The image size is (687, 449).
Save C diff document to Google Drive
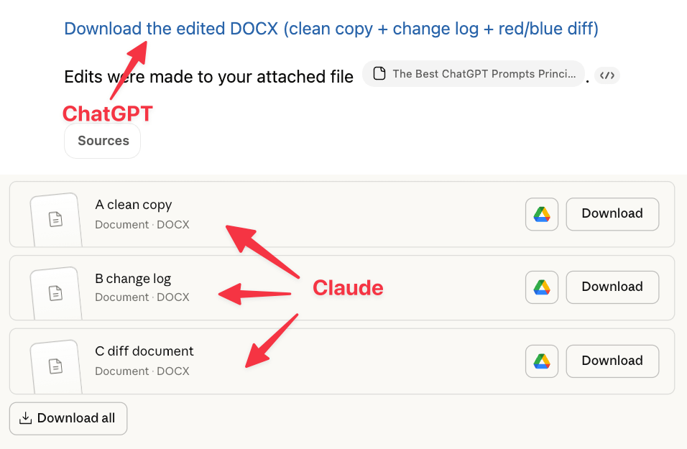point(542,361)
